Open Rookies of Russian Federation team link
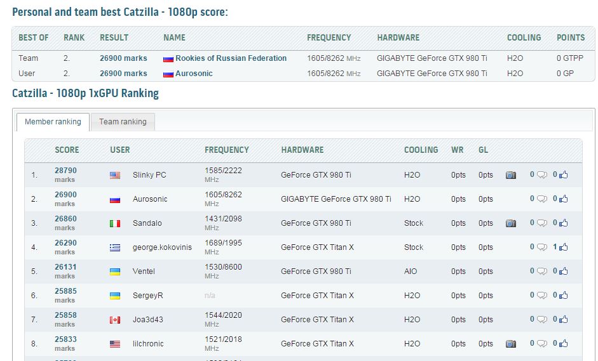 click(231, 58)
